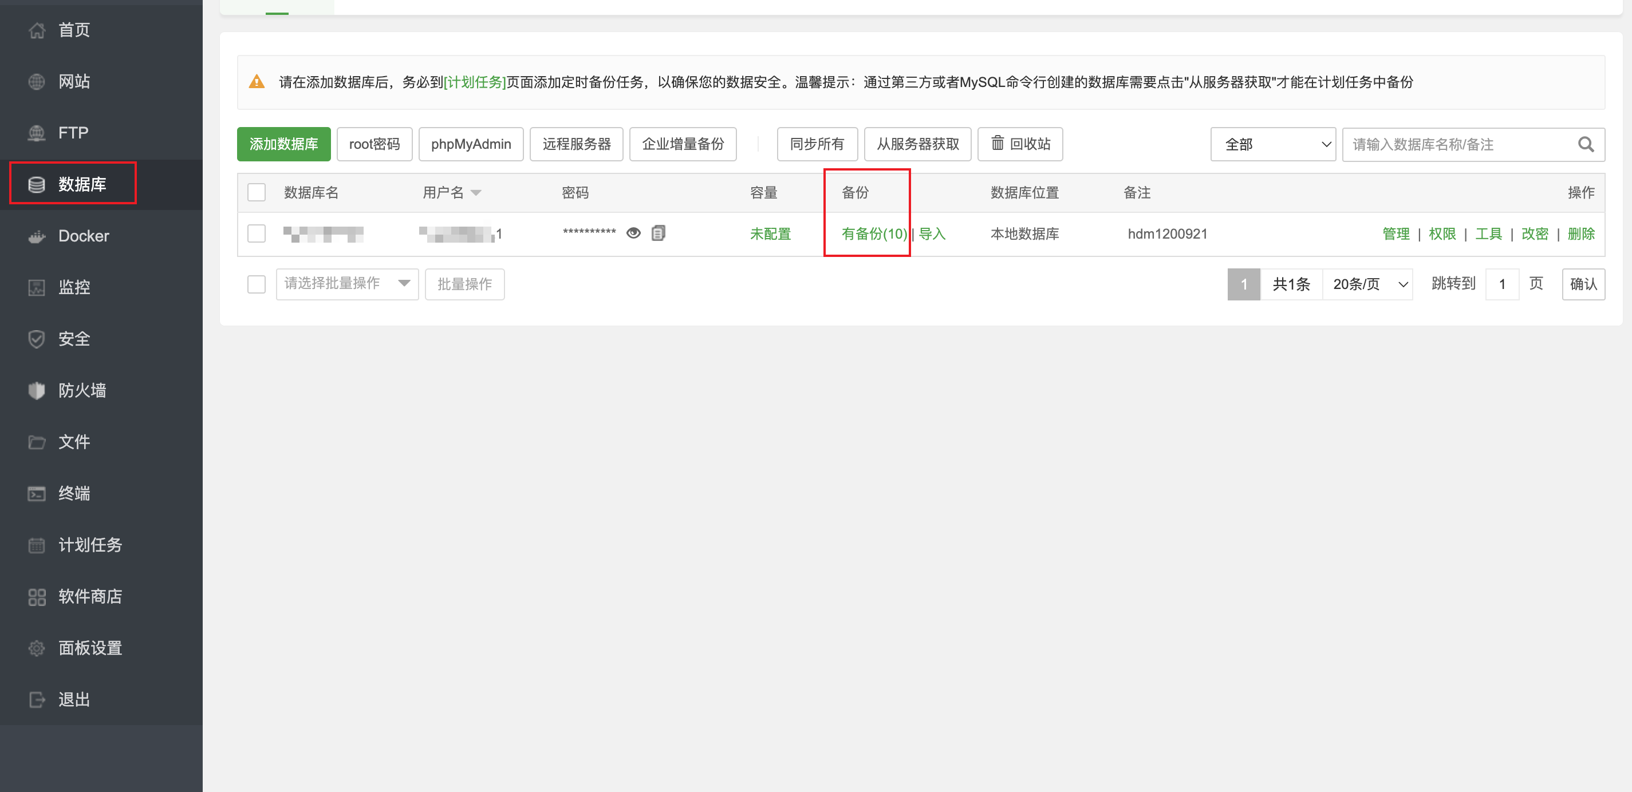Screen dimensions: 1632x792
Task: Sort by the 用户名 column arrow
Action: pyautogui.click(x=476, y=193)
